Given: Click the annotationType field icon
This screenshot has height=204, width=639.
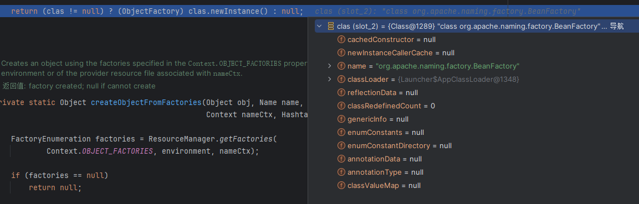Looking at the screenshot, I should 341,172.
